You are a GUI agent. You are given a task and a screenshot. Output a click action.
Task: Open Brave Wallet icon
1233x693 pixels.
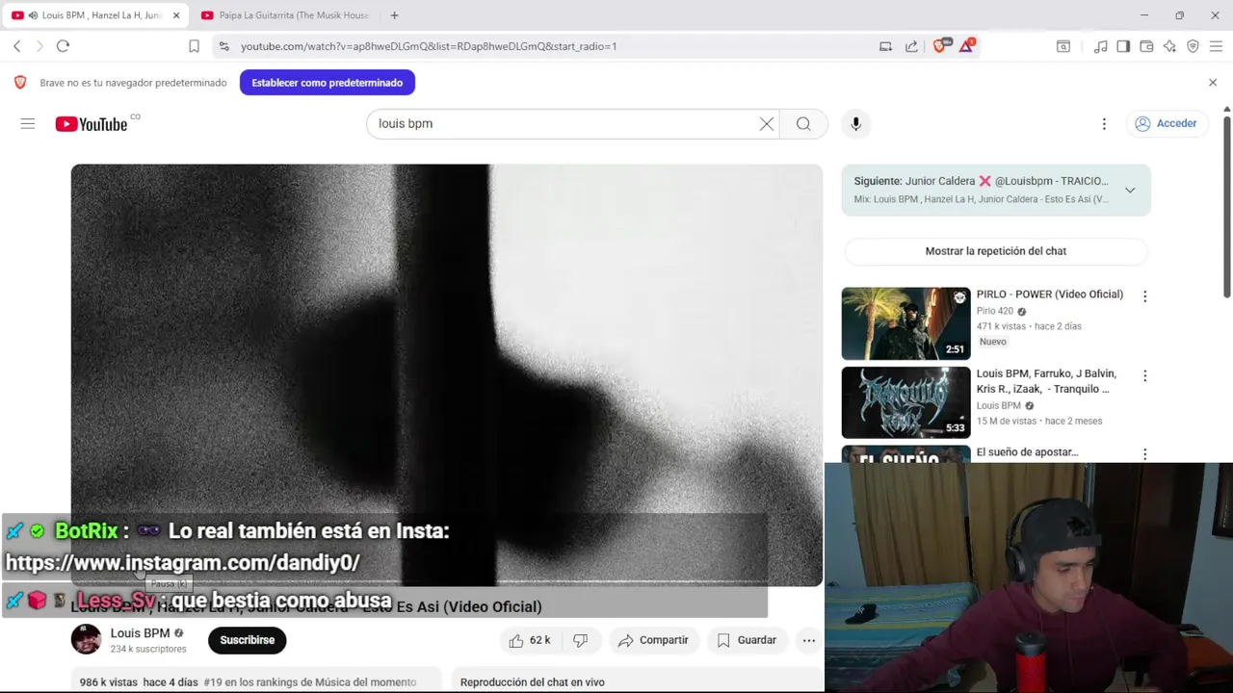(1146, 46)
